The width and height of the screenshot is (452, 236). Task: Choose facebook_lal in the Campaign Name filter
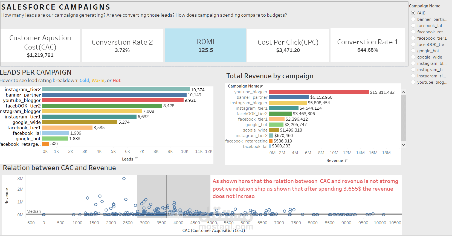pos(413,25)
